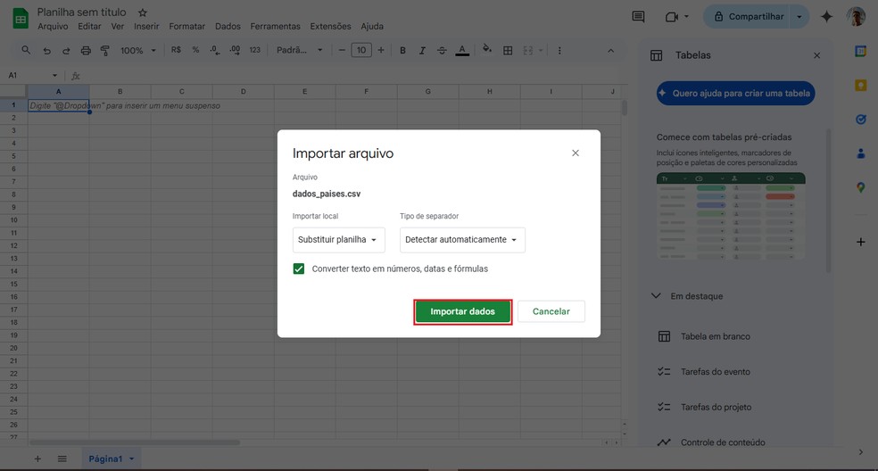Click the pre-built tables preview thumbnail
Image resolution: width=878 pixels, height=471 pixels.
tap(731, 216)
